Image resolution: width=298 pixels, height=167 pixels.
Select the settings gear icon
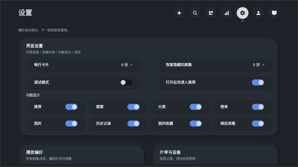(243, 13)
